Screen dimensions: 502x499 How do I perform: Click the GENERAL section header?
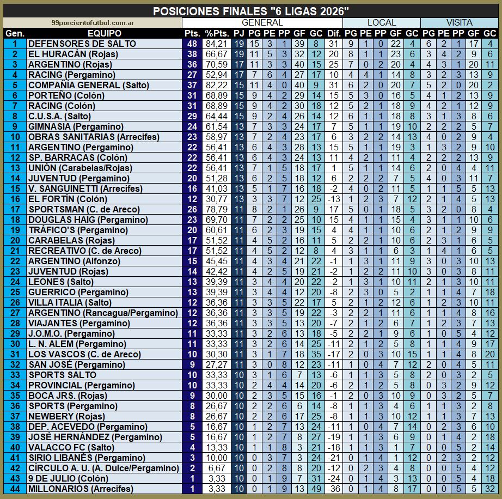[262, 22]
